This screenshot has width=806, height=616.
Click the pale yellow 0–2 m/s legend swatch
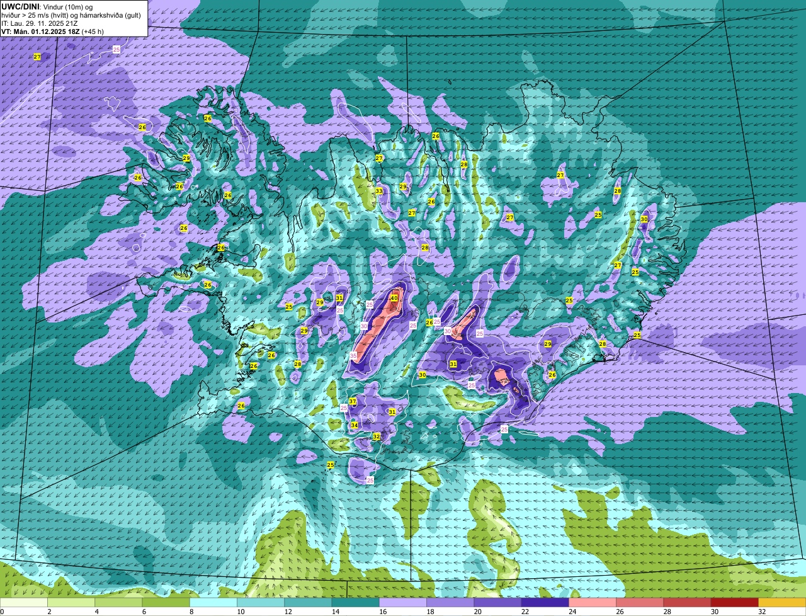[24, 603]
